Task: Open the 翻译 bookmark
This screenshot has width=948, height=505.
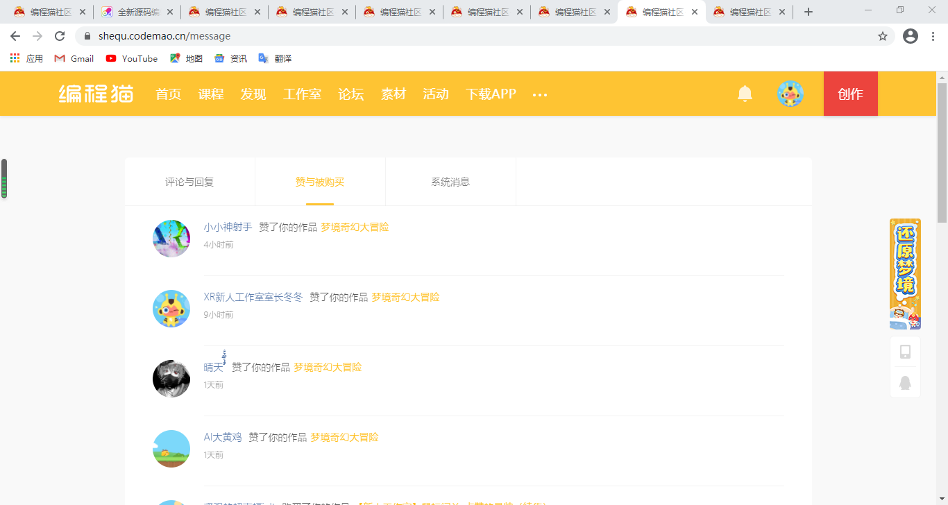Action: tap(275, 58)
